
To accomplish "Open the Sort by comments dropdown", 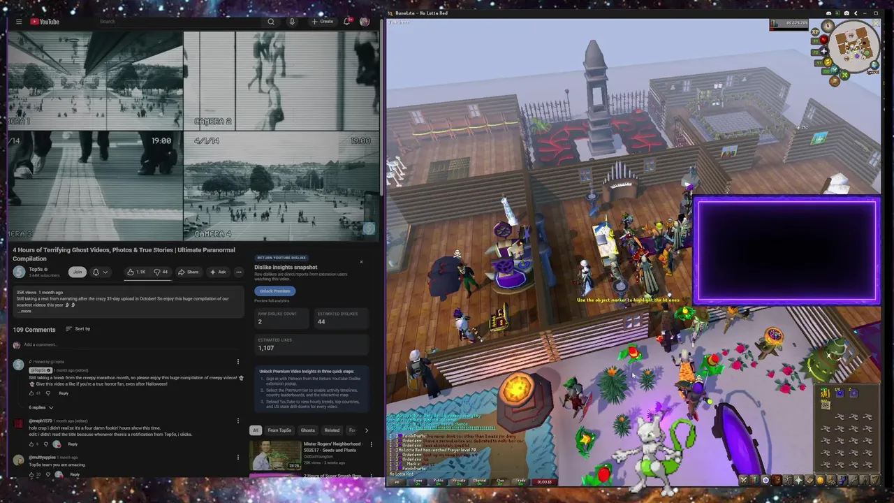I will (78, 328).
